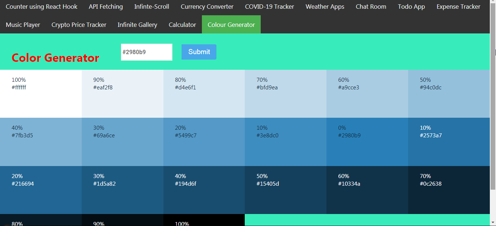This screenshot has width=496, height=226.
Task: Select the active Colour Generator tab
Action: pyautogui.click(x=231, y=25)
